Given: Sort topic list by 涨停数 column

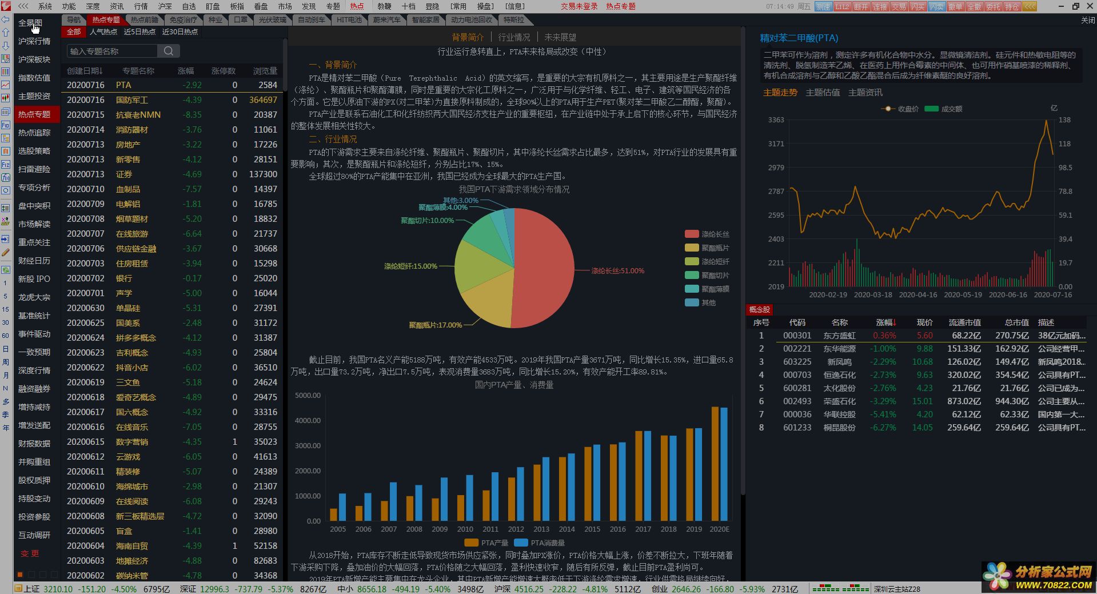Looking at the screenshot, I should 224,71.
